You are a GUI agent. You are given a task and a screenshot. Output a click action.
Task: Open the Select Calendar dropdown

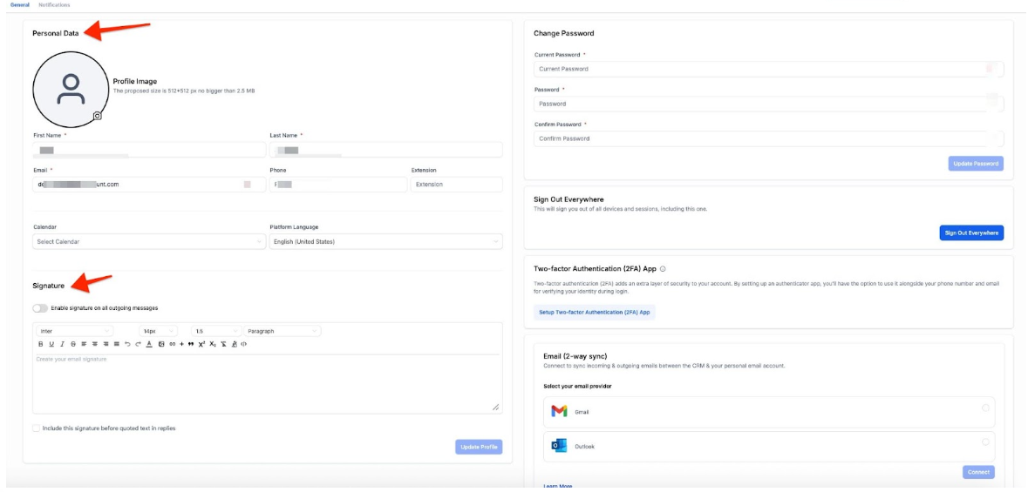tap(149, 241)
